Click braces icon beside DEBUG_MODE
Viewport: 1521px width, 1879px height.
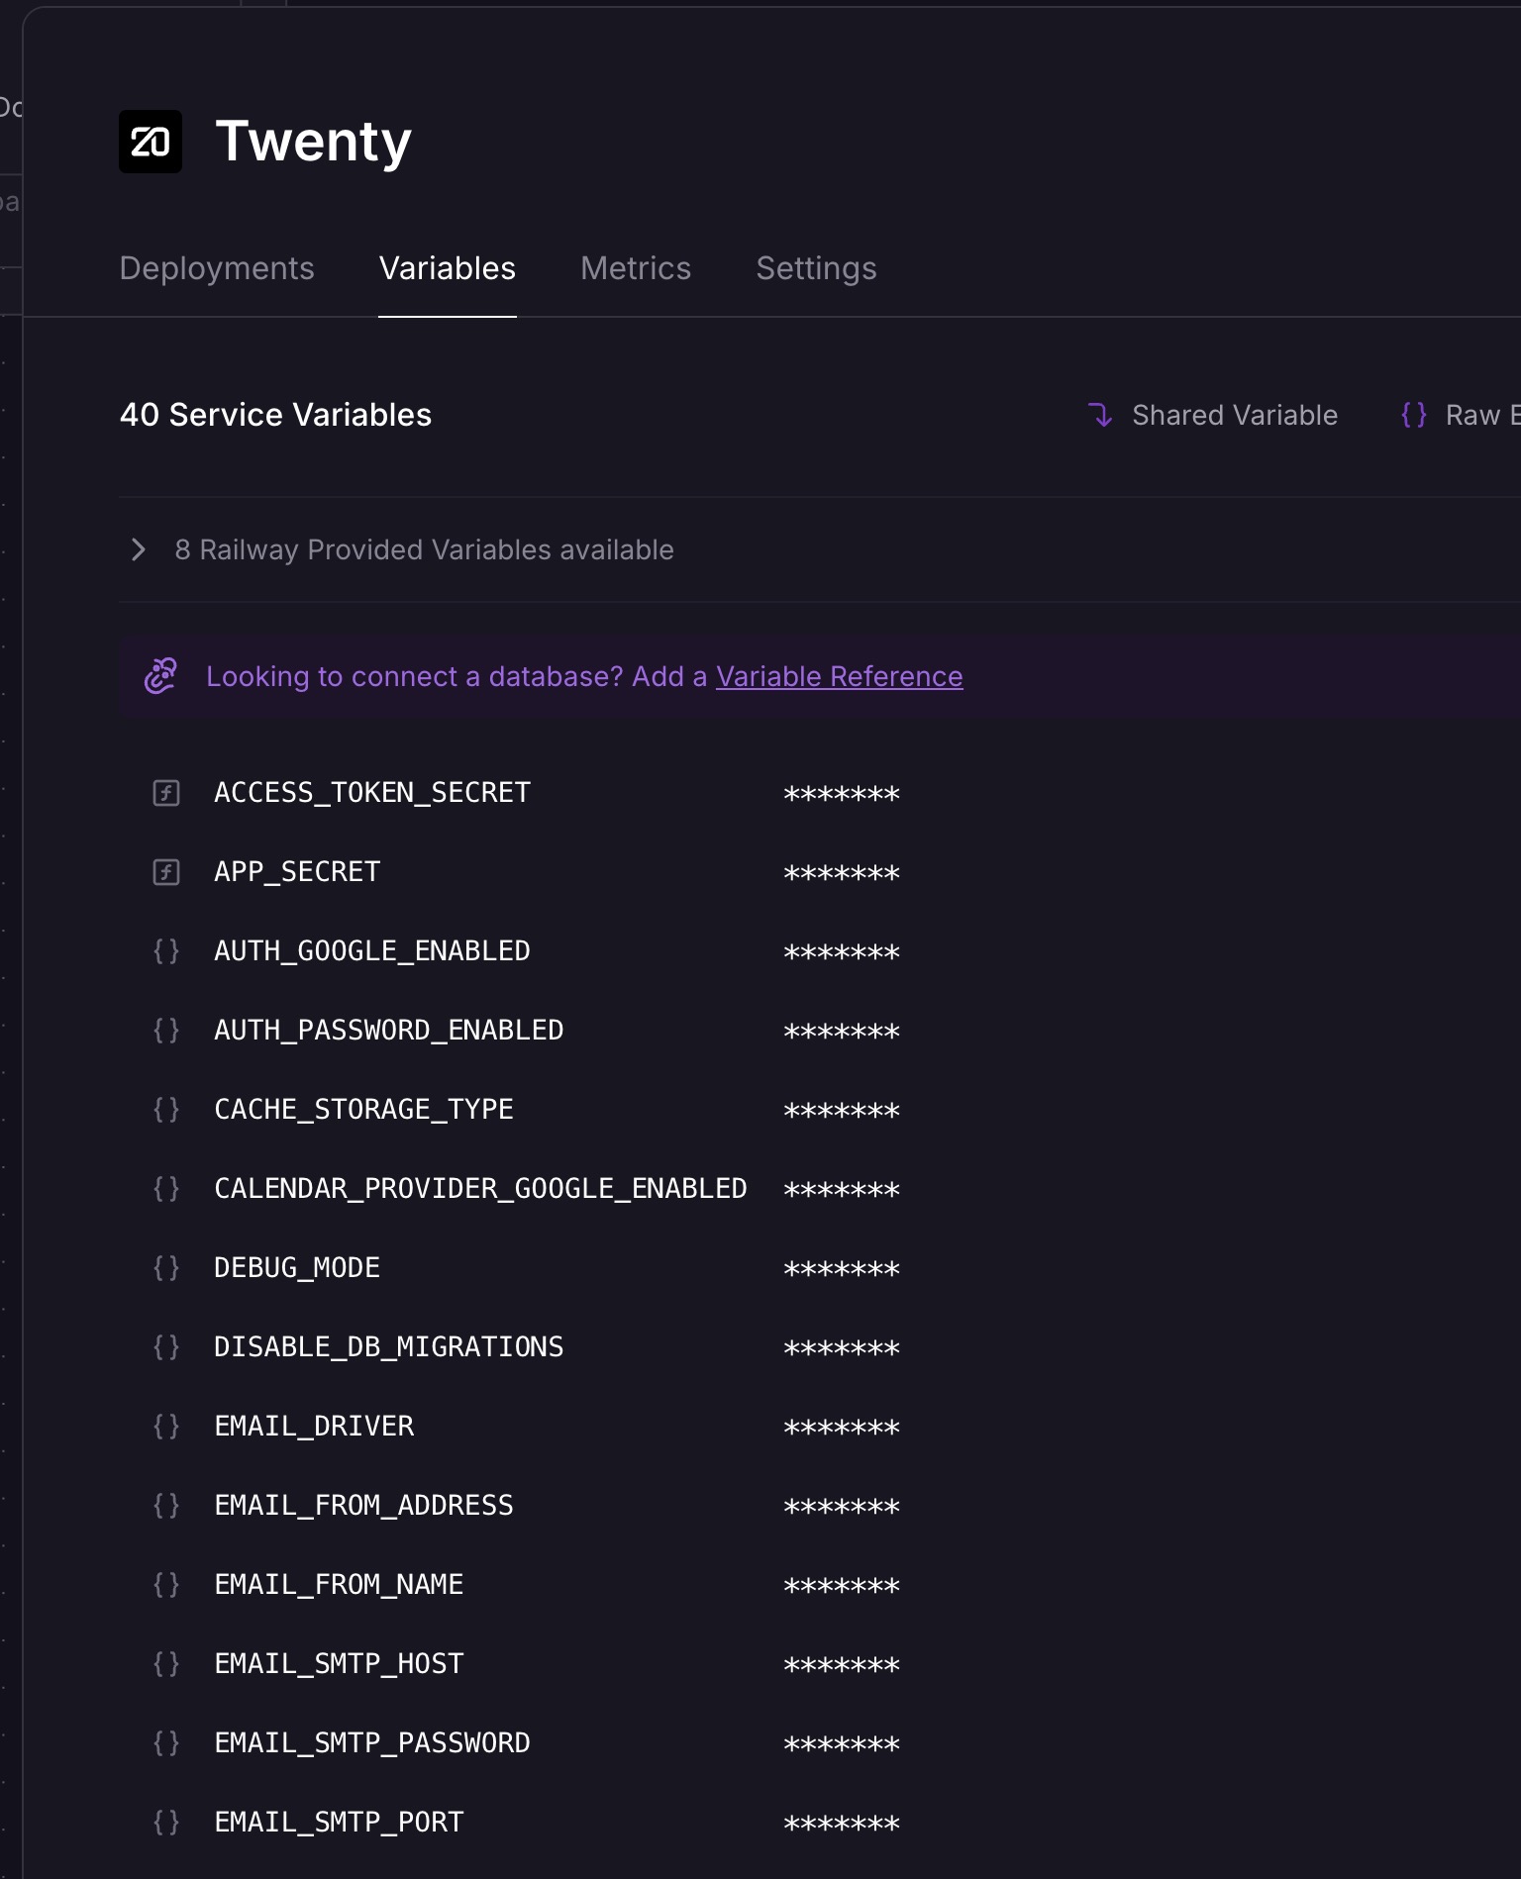(166, 1268)
